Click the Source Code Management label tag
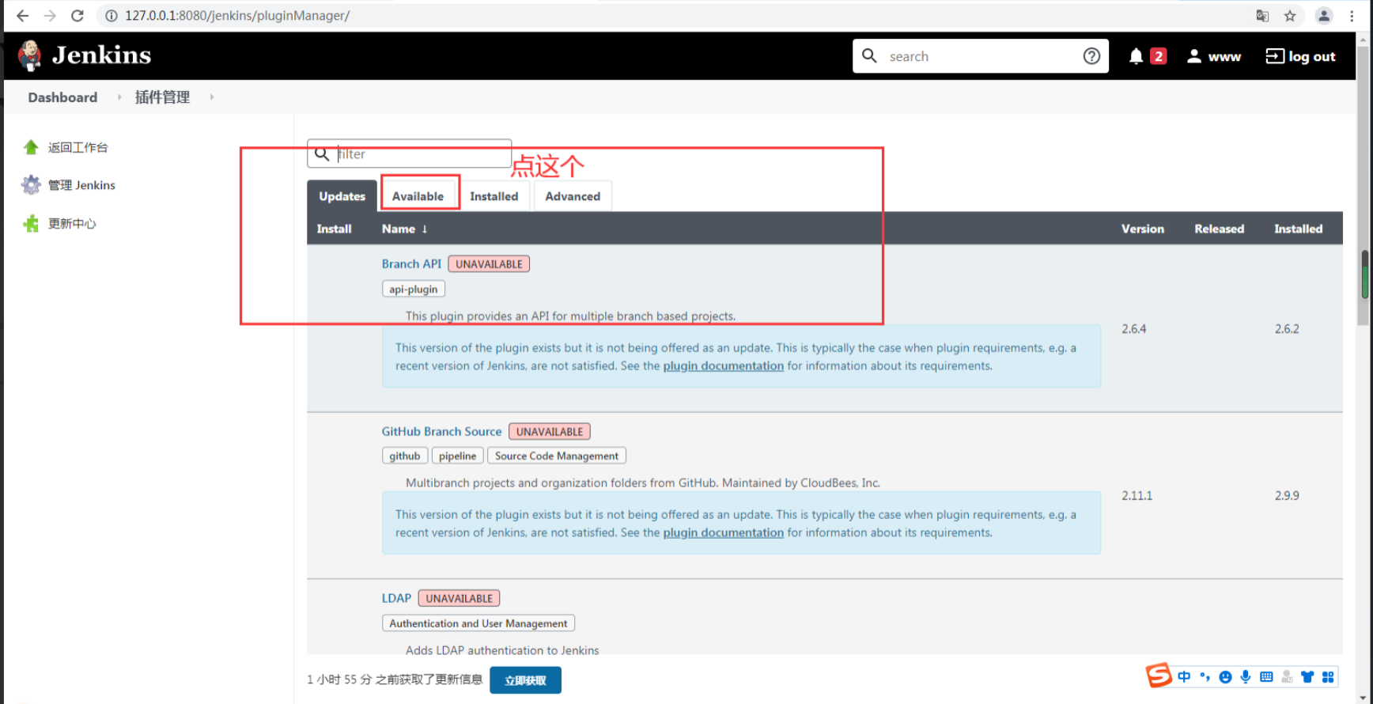The height and width of the screenshot is (704, 1373). point(557,456)
